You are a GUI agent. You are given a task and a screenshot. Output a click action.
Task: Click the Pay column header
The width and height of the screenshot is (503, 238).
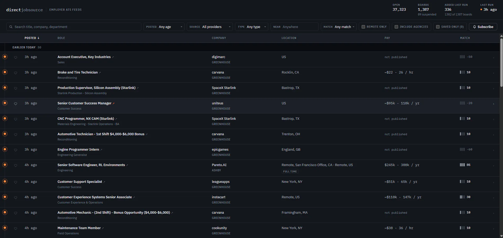387,38
